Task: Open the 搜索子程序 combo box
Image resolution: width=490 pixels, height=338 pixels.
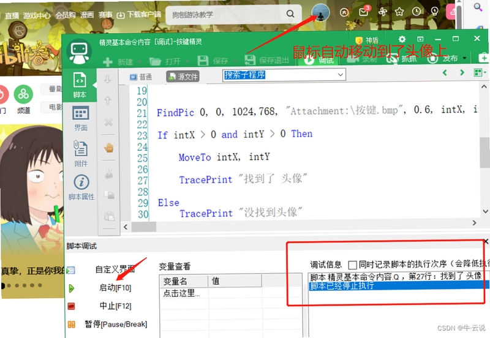Action: click(284, 75)
